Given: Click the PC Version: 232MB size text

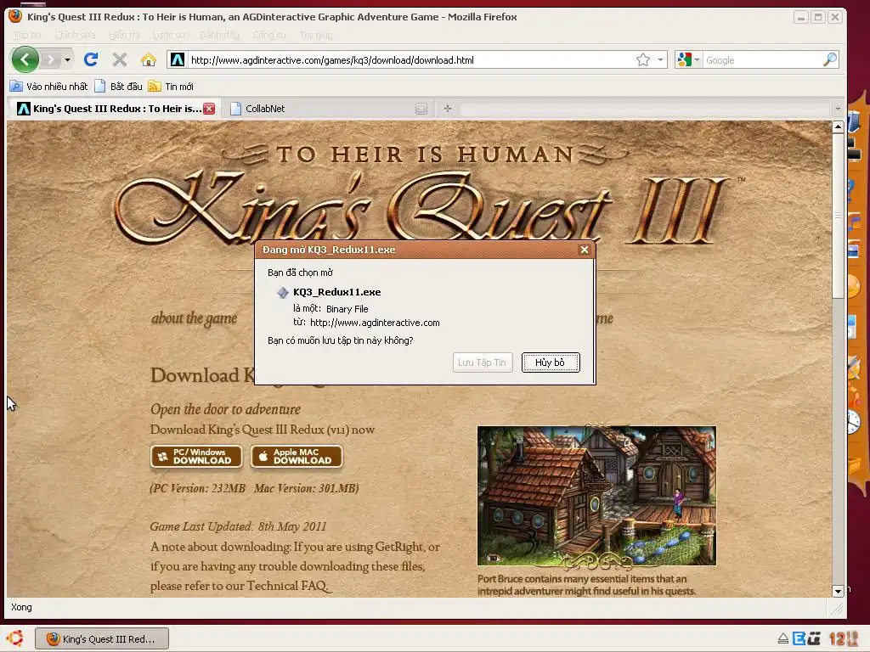Looking at the screenshot, I should (x=199, y=488).
